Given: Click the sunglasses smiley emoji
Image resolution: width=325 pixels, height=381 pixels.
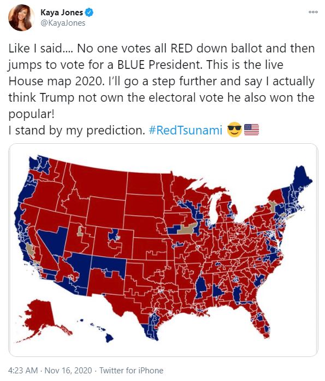Looking at the screenshot, I should [x=234, y=130].
